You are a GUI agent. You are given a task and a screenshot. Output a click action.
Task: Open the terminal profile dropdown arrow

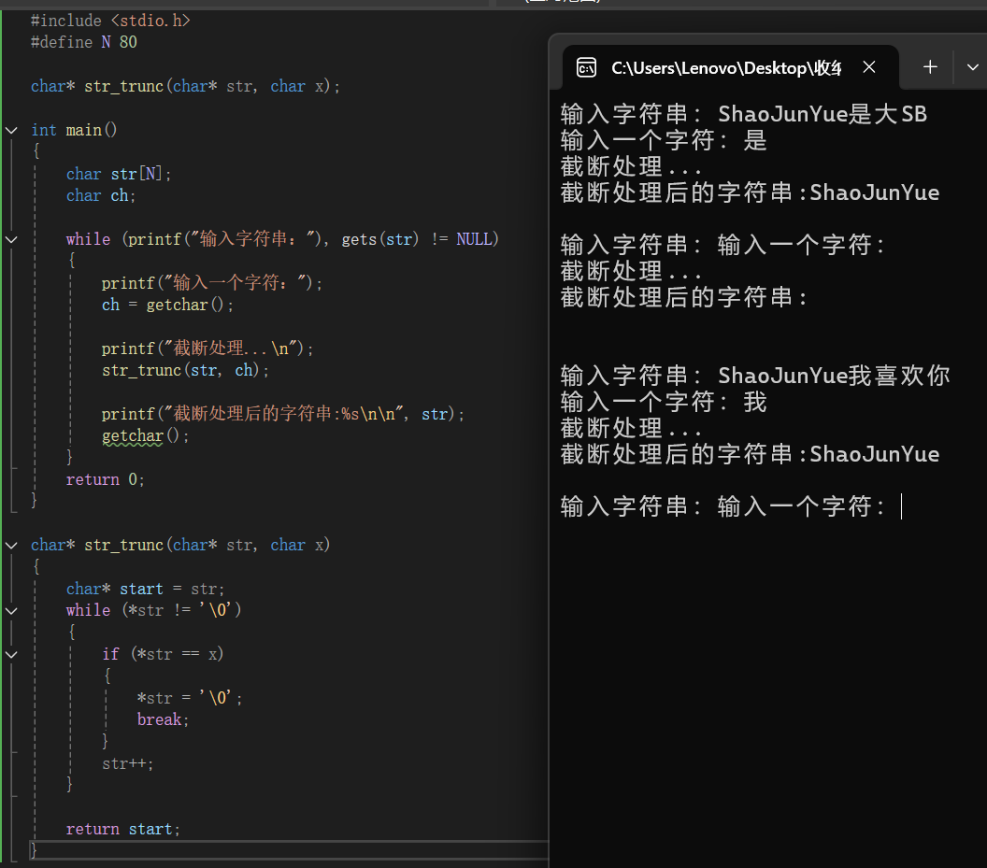[972, 67]
